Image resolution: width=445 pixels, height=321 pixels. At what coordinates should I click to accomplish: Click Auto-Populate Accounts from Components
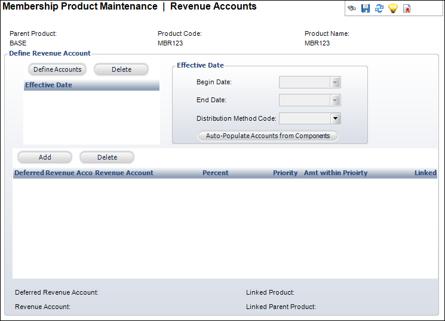[x=268, y=136]
